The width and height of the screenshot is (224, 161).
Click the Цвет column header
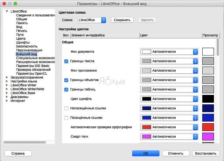(171, 35)
